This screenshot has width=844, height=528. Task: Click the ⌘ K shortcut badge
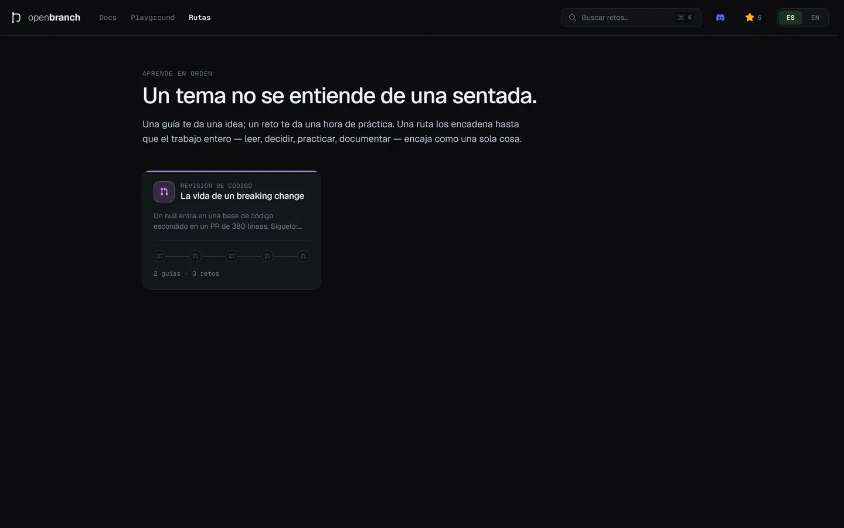click(685, 18)
